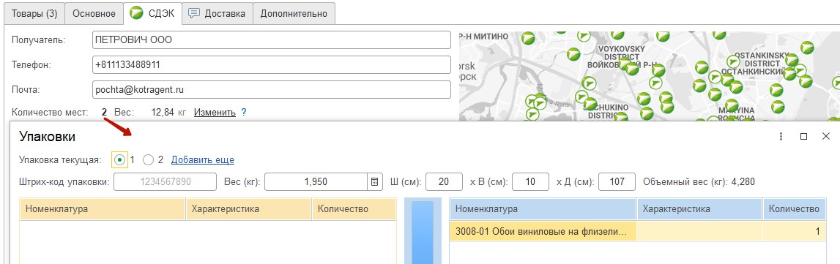
Task: Open the Основное tab
Action: (x=94, y=13)
